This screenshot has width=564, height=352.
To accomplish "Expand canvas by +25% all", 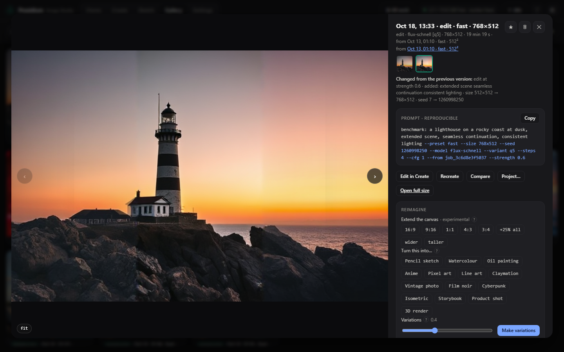I will tap(510, 230).
